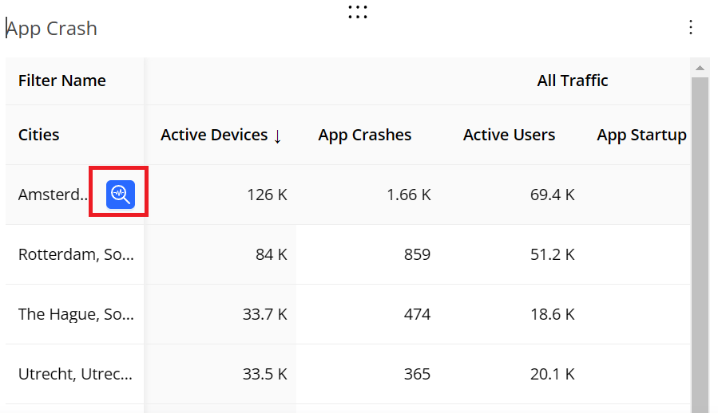Click The Hague's 18.6 K active users value
This screenshot has width=718, height=413.
click(x=552, y=314)
